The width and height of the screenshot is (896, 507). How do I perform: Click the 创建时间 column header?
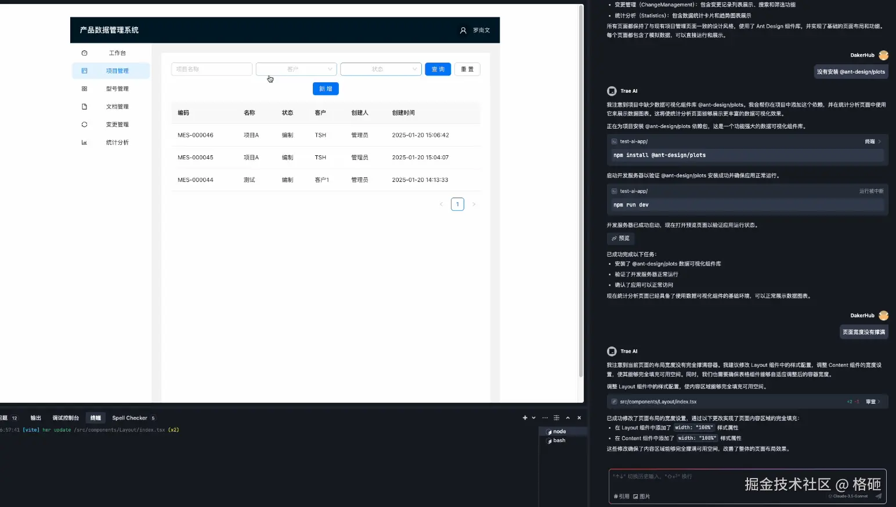click(x=403, y=113)
